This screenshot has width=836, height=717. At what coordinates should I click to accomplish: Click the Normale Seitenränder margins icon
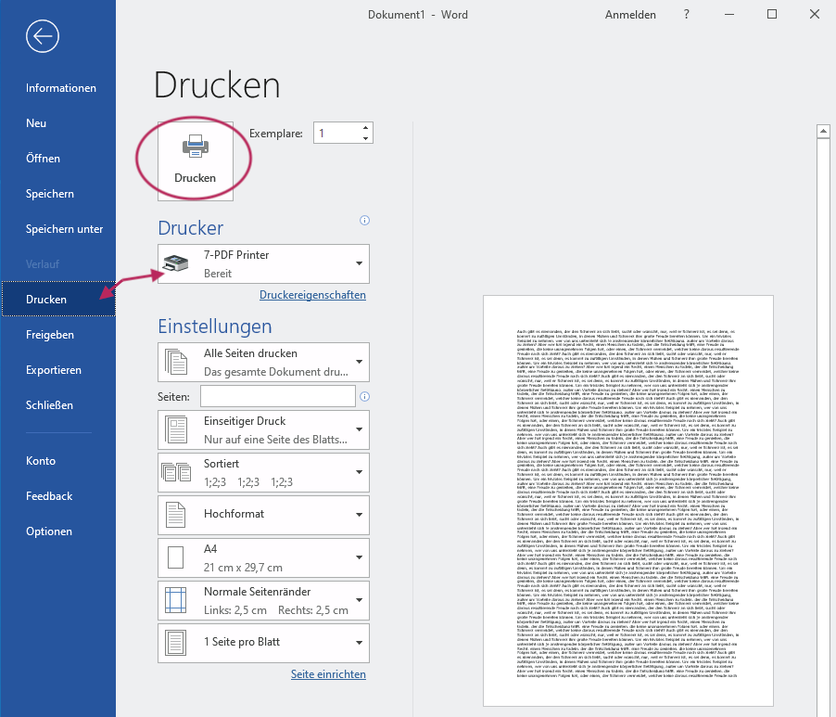click(176, 600)
